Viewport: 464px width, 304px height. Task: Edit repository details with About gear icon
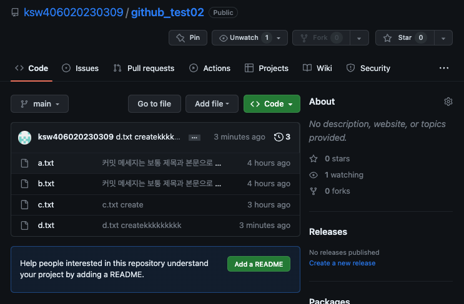tap(448, 102)
